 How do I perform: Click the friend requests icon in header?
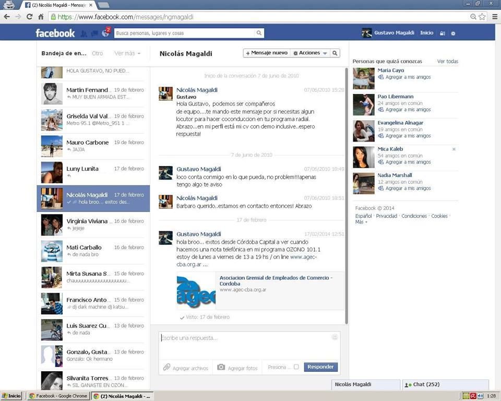84,33
